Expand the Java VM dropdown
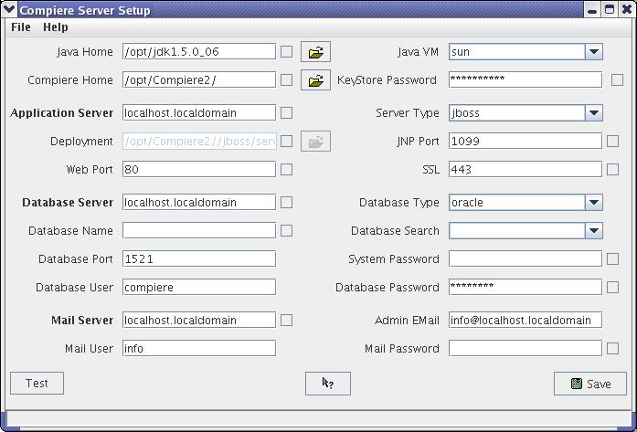The width and height of the screenshot is (637, 432). (x=593, y=52)
